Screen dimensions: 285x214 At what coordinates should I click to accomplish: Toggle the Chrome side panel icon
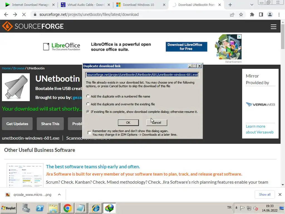pos(261,14)
